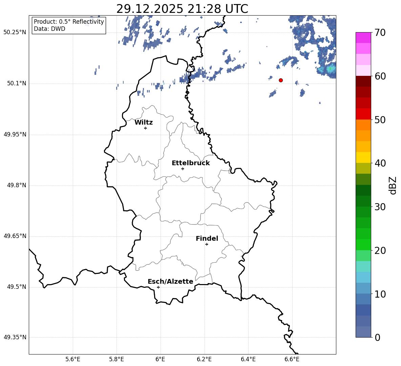This screenshot has width=401, height=366.
Task: Click the 70 tick on the colorbar
Action: click(380, 33)
